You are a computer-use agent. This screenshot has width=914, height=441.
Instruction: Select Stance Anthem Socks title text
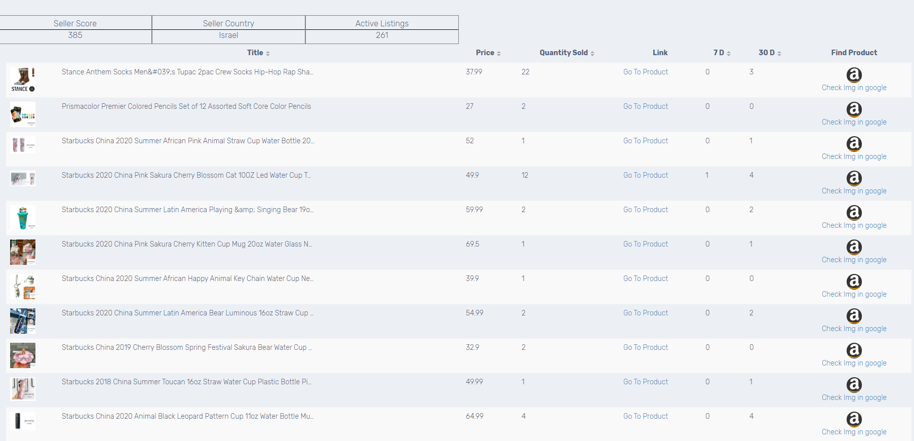tap(187, 72)
